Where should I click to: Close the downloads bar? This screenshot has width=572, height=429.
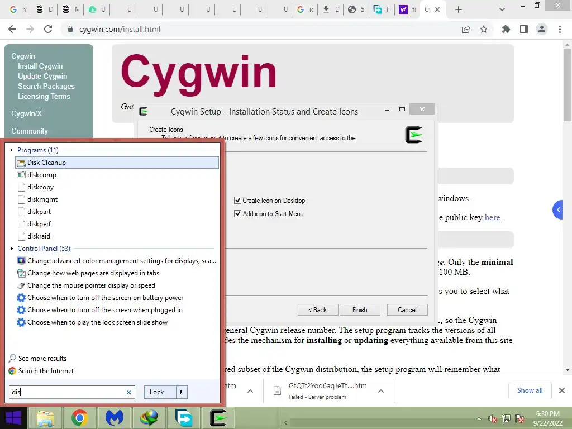(x=562, y=390)
